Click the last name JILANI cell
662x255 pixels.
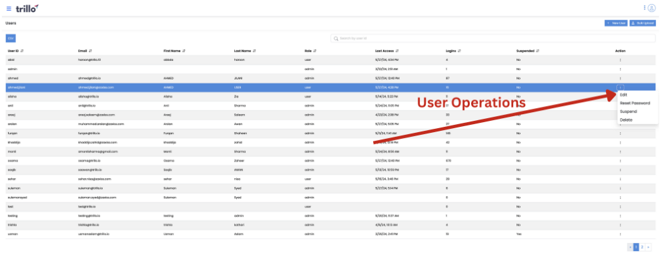click(238, 78)
